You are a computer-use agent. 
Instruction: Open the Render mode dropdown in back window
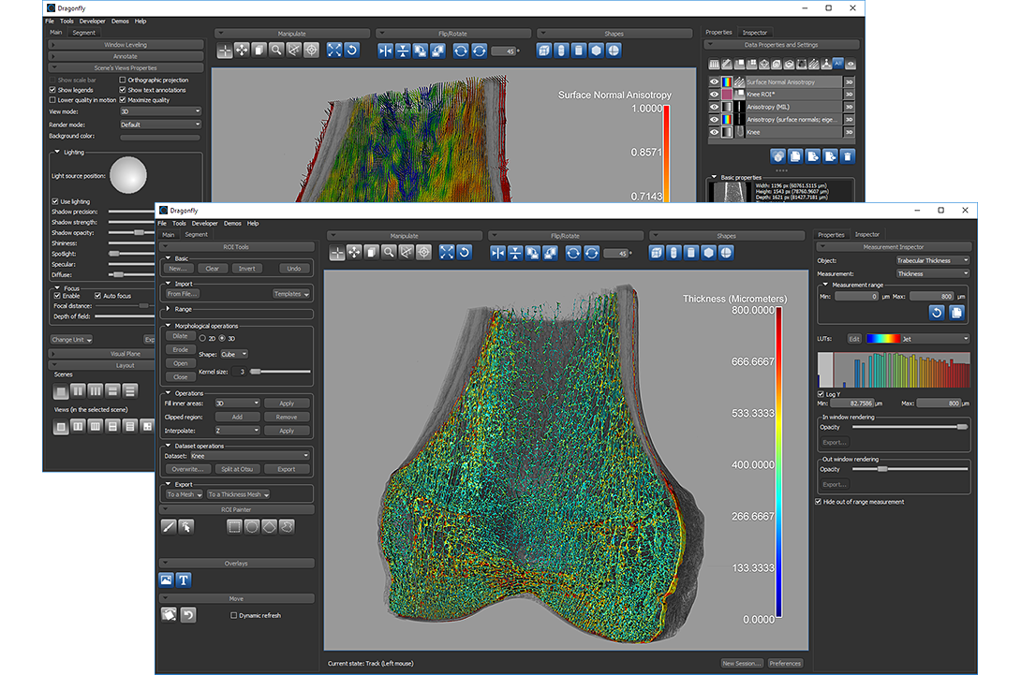tap(160, 125)
